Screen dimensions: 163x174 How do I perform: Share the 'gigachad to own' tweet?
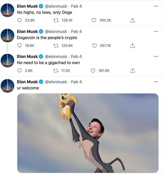click(132, 71)
